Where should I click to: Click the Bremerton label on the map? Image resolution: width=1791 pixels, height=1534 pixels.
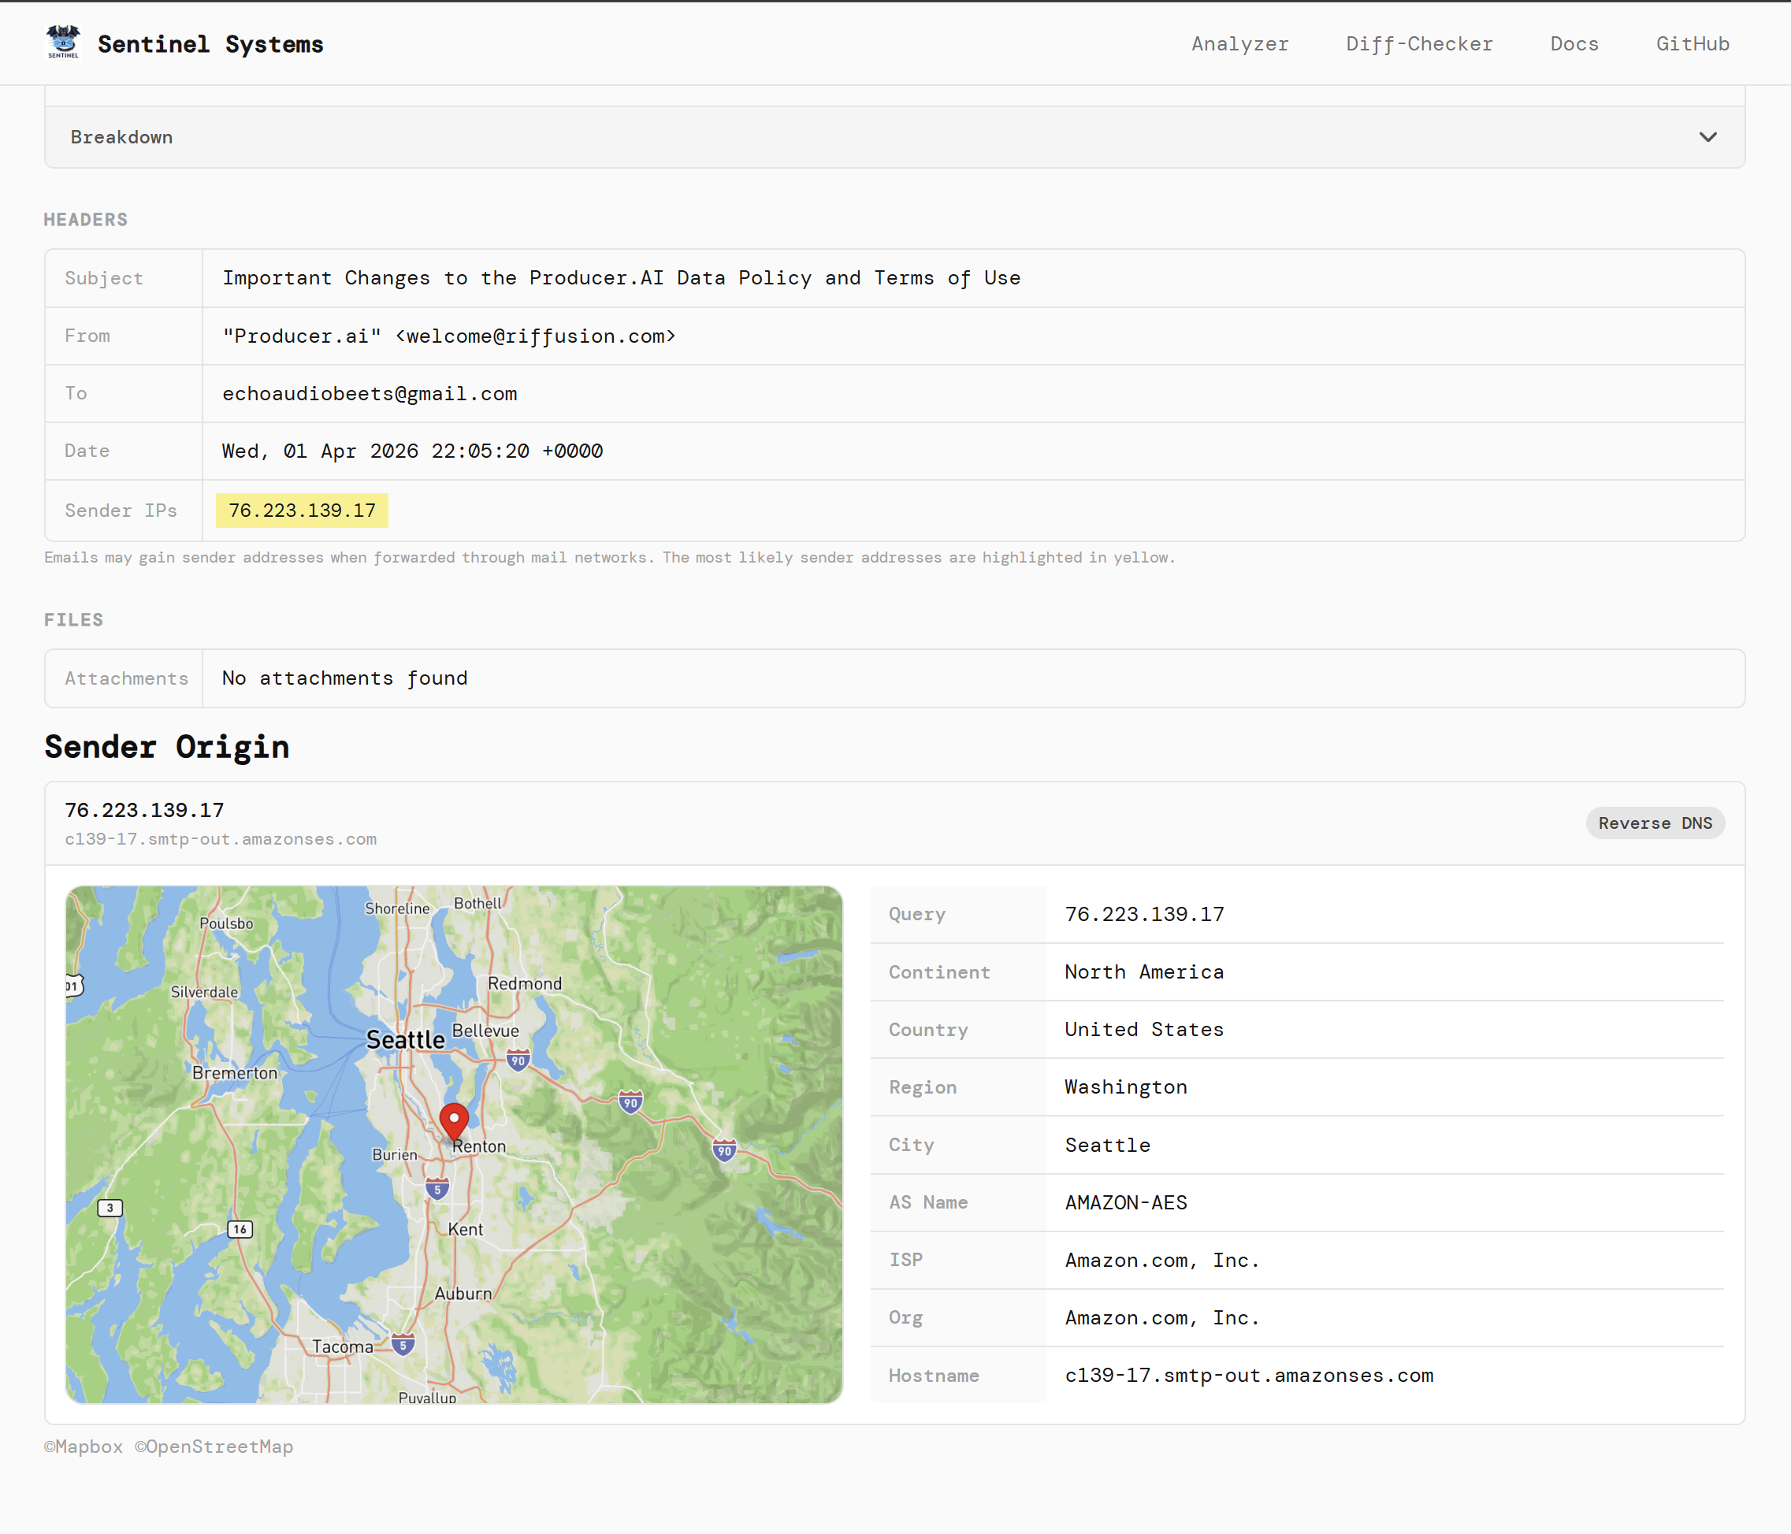(234, 1072)
